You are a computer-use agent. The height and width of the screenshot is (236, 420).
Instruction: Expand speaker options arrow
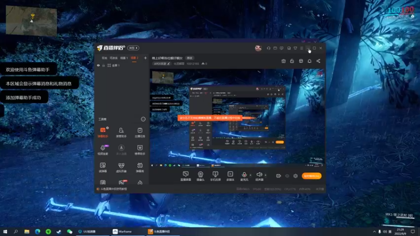tap(266, 175)
